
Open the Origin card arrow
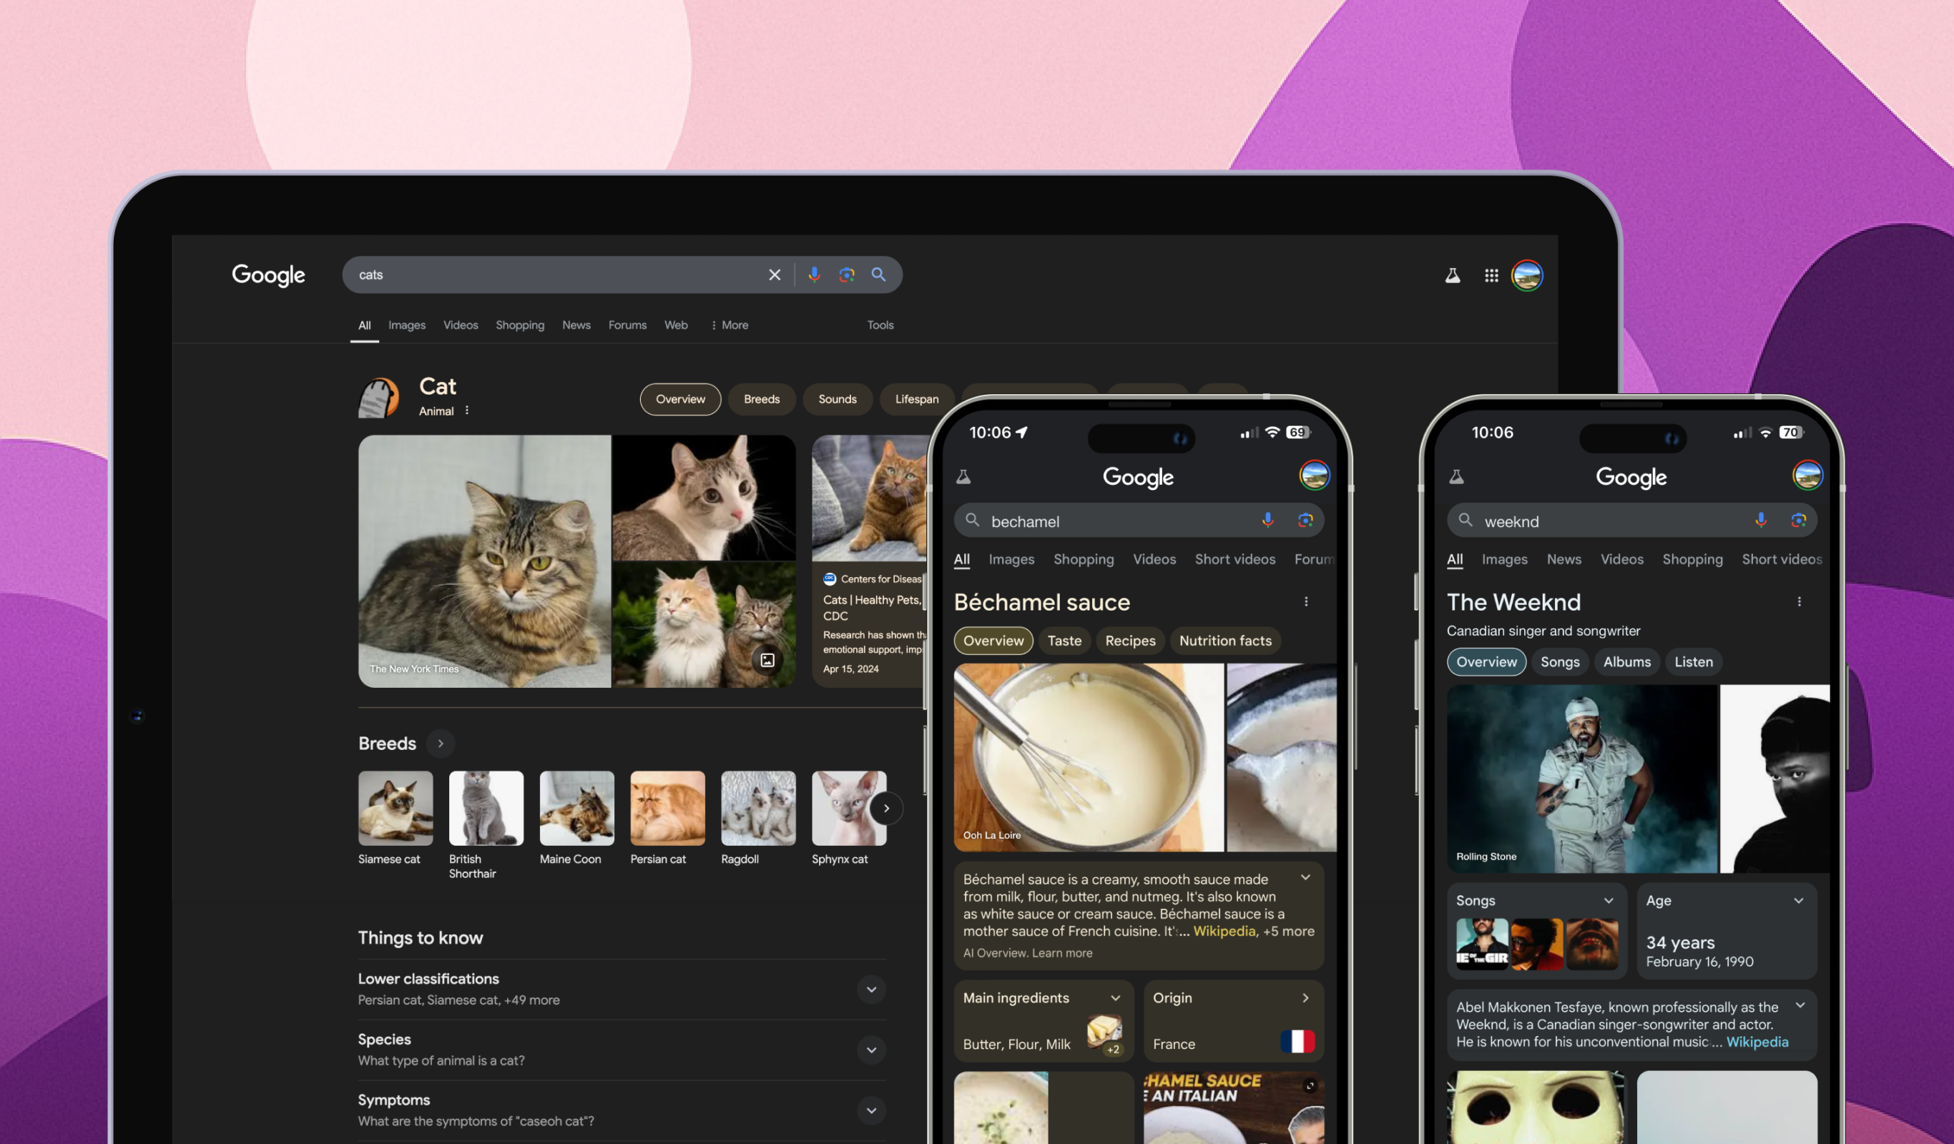pyautogui.click(x=1306, y=998)
